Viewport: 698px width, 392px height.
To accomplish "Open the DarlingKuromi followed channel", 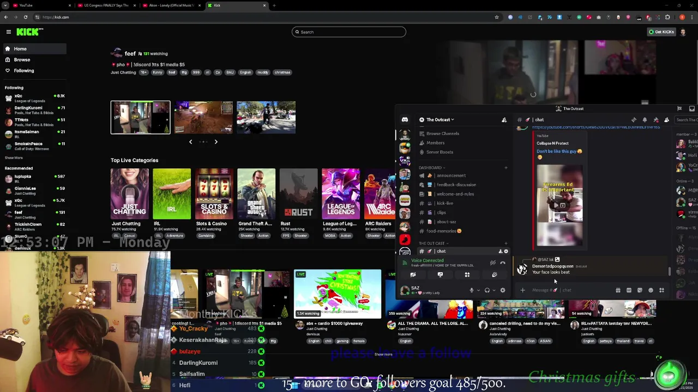I will 34,110.
